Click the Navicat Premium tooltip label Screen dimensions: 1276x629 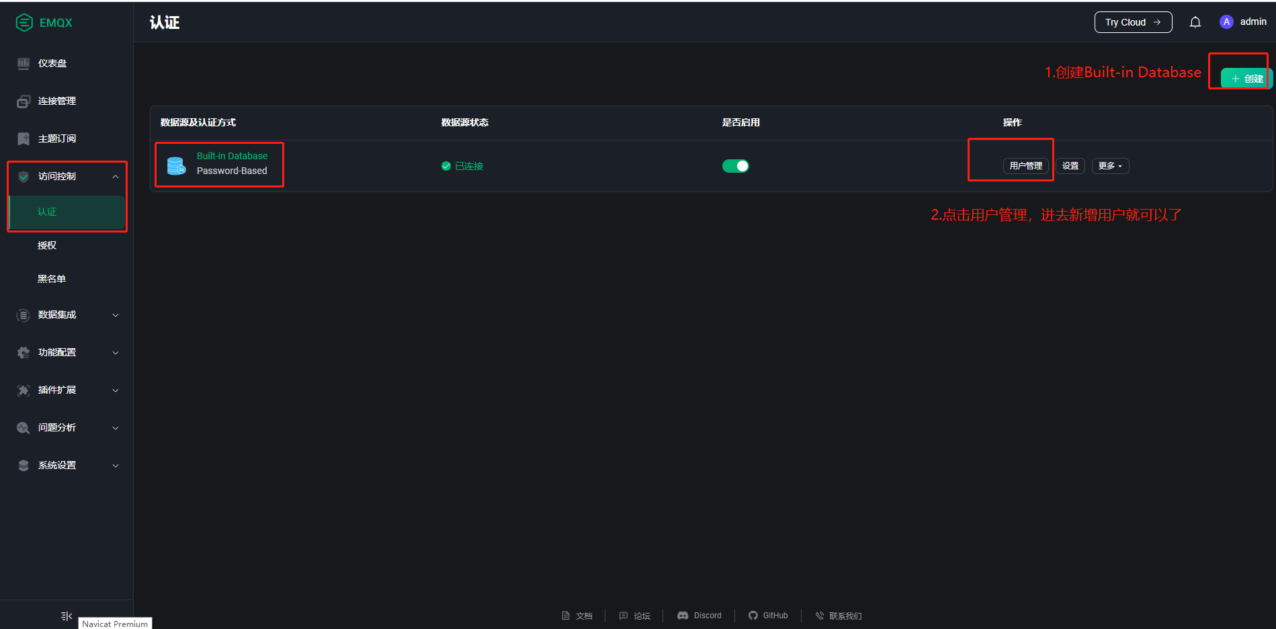tap(115, 624)
